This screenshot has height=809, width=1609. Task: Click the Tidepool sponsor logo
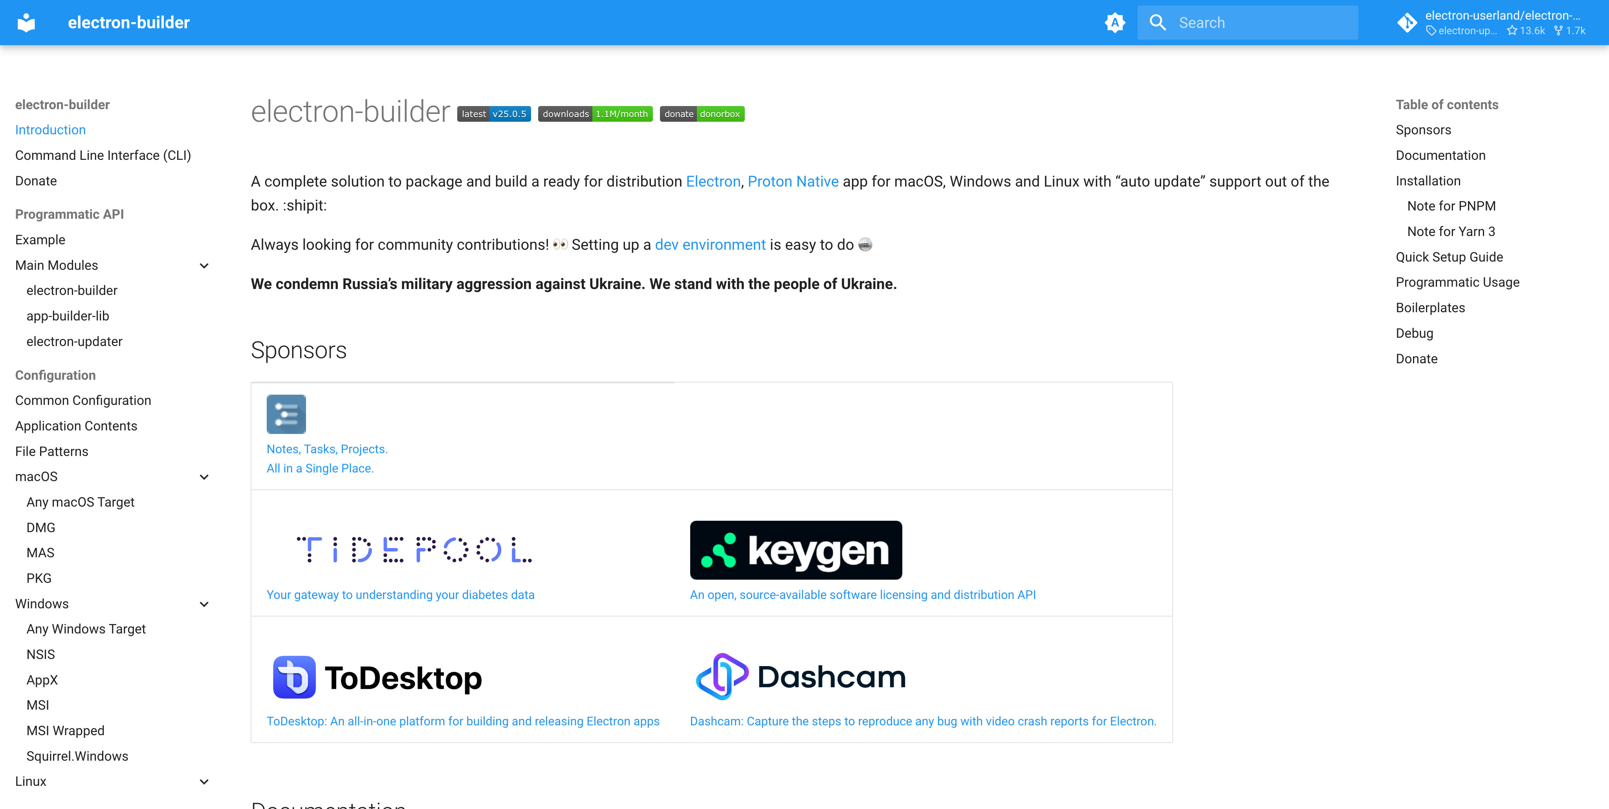pyautogui.click(x=414, y=550)
